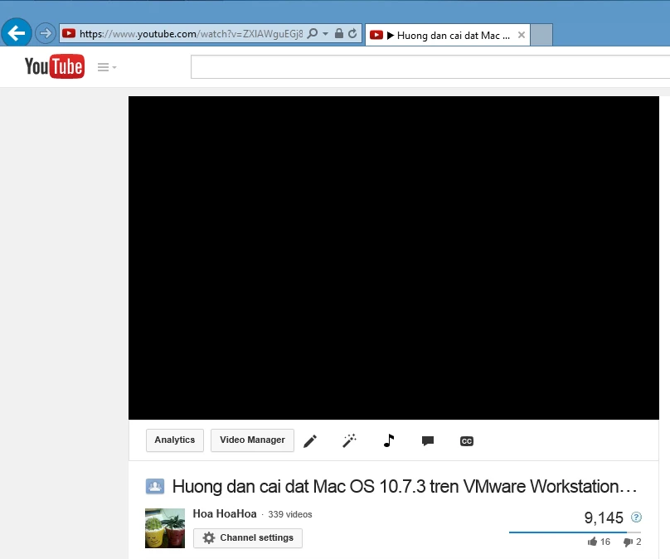Open the music note Audio tool
The width and height of the screenshot is (670, 559).
[x=388, y=441]
